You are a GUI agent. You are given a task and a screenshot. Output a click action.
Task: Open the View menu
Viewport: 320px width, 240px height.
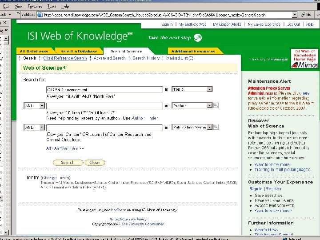(x=18, y=6)
